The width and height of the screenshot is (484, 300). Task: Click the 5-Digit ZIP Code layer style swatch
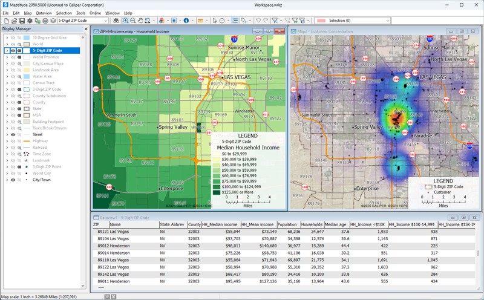tap(27, 51)
